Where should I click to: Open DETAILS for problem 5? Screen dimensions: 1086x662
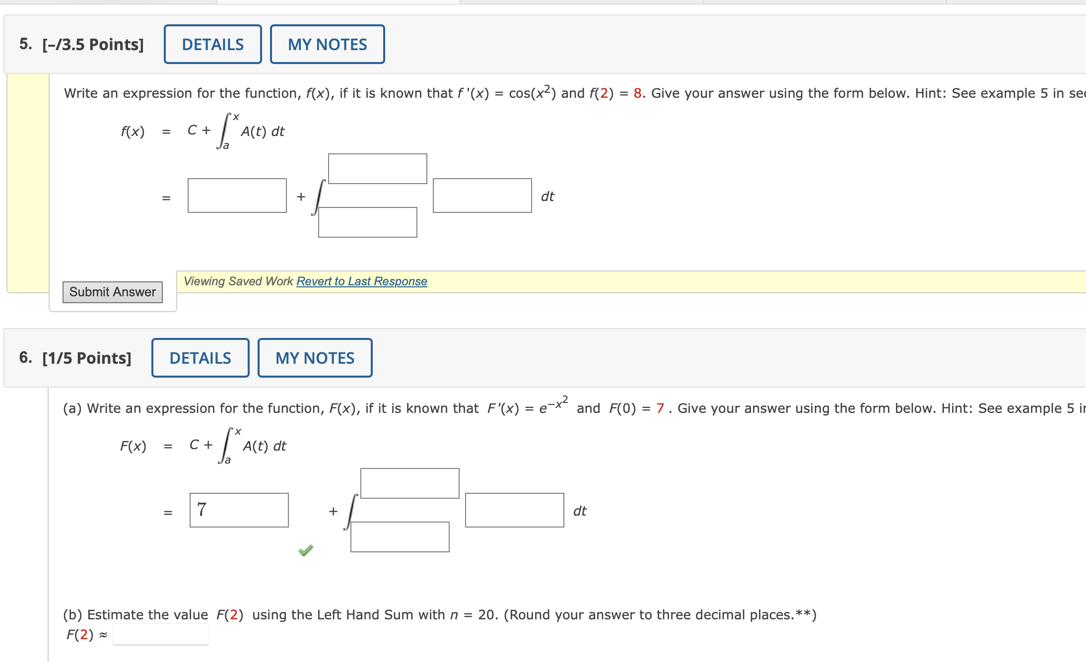212,44
